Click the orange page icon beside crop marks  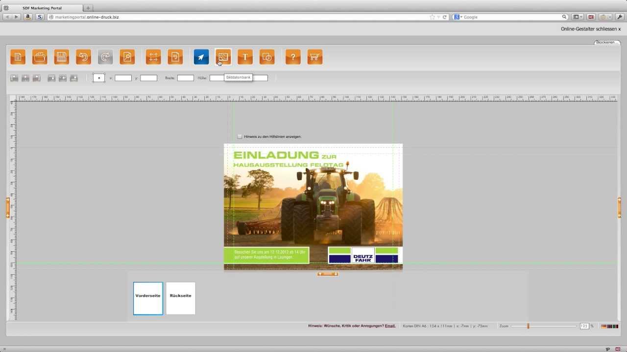tap(175, 57)
